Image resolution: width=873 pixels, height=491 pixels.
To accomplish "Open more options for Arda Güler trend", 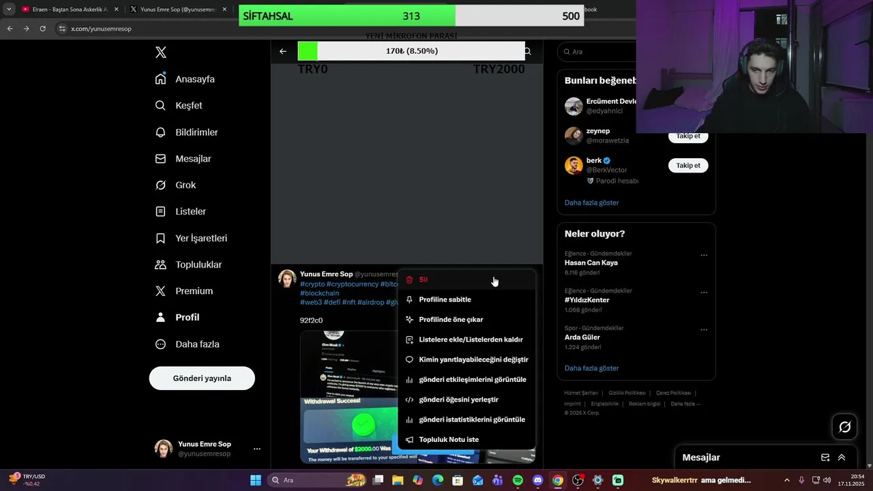I will [x=704, y=330].
